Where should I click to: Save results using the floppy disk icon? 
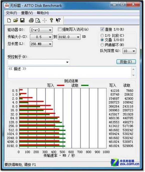tap(22, 20)
